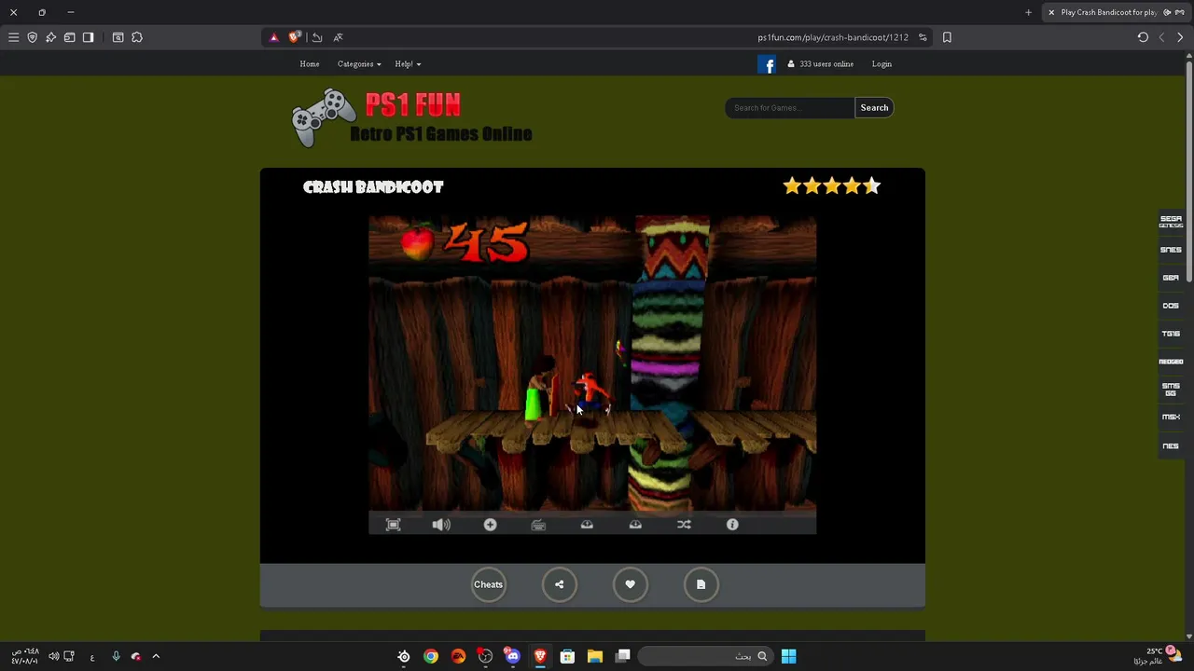The width and height of the screenshot is (1194, 671).
Task: Open NEOGEO sidebar link
Action: [1171, 362]
